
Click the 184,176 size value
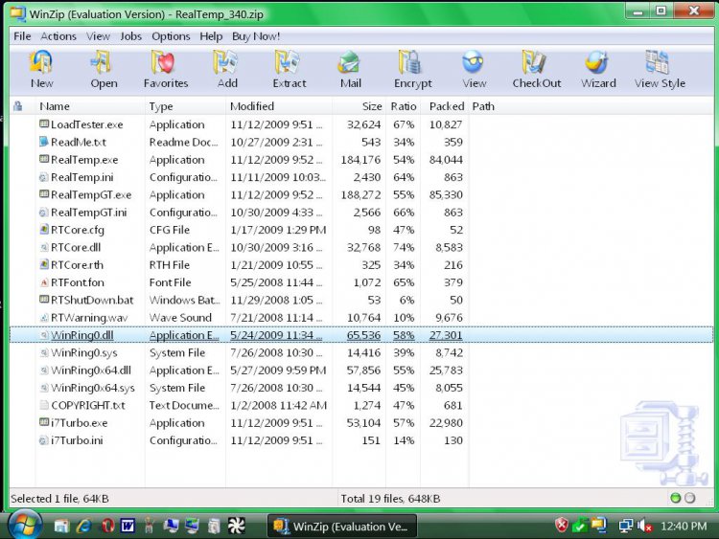click(x=360, y=160)
